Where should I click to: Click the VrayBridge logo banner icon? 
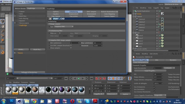pos(50,18)
